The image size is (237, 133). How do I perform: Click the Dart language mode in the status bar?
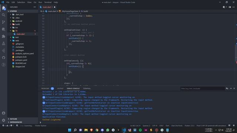click(x=167, y=126)
